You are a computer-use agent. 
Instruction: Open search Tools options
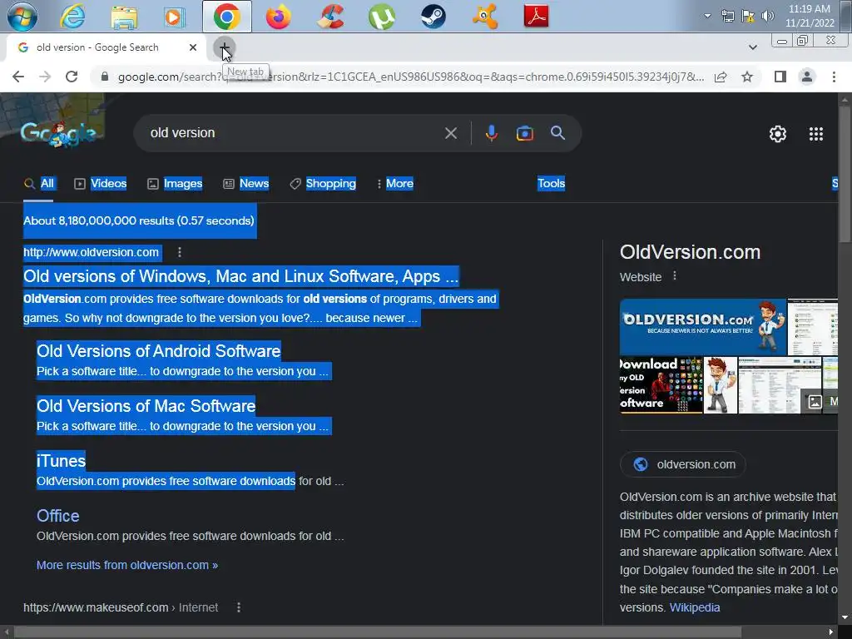(x=551, y=184)
